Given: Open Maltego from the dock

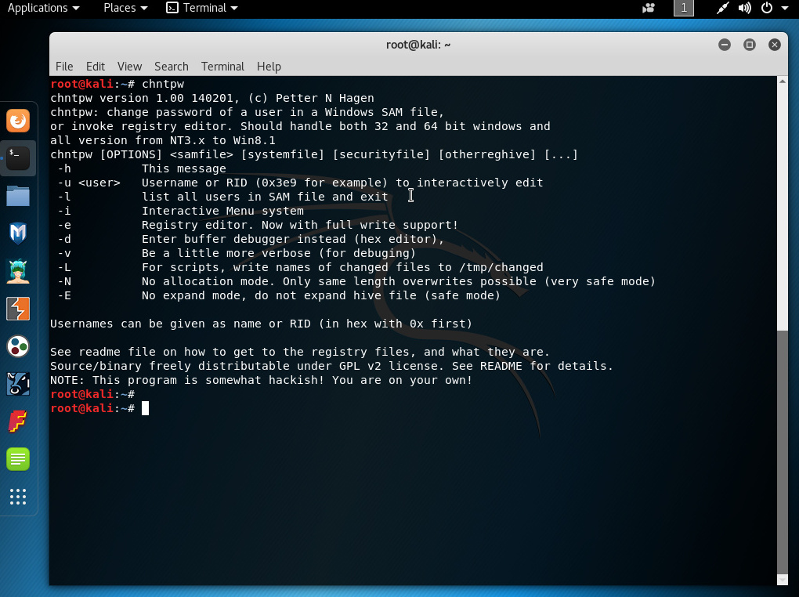Looking at the screenshot, I should (x=18, y=346).
